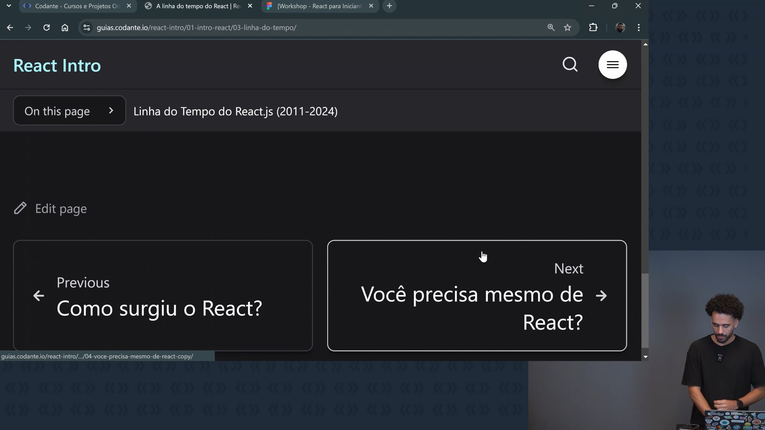
Task: Click the zoom magnifier icon in the address bar
Action: pyautogui.click(x=551, y=27)
